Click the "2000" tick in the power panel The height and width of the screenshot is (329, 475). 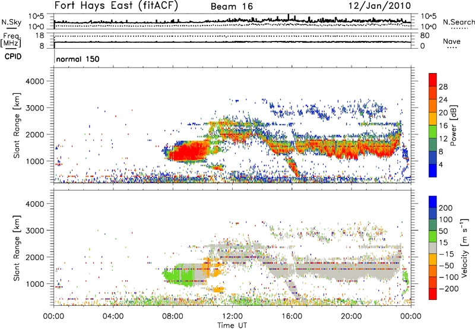(34, 134)
